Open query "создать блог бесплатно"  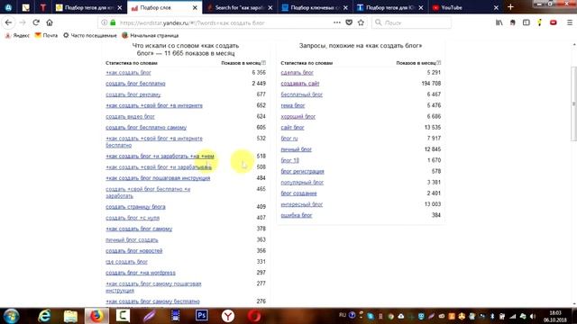[135, 84]
